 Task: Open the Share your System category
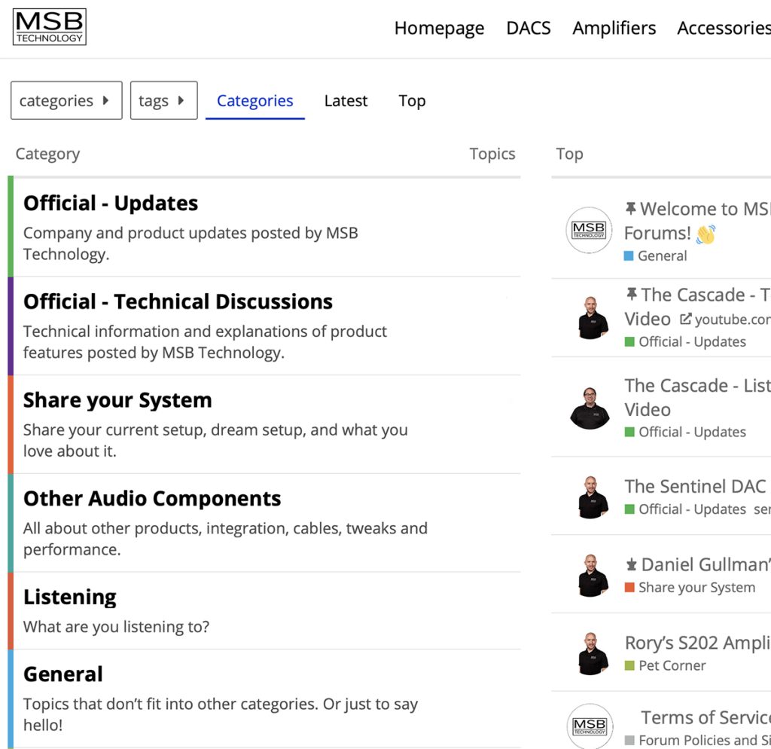[117, 400]
